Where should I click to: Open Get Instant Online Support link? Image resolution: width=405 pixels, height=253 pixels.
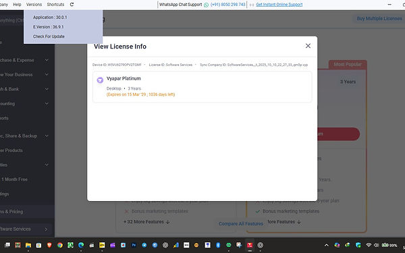[279, 5]
